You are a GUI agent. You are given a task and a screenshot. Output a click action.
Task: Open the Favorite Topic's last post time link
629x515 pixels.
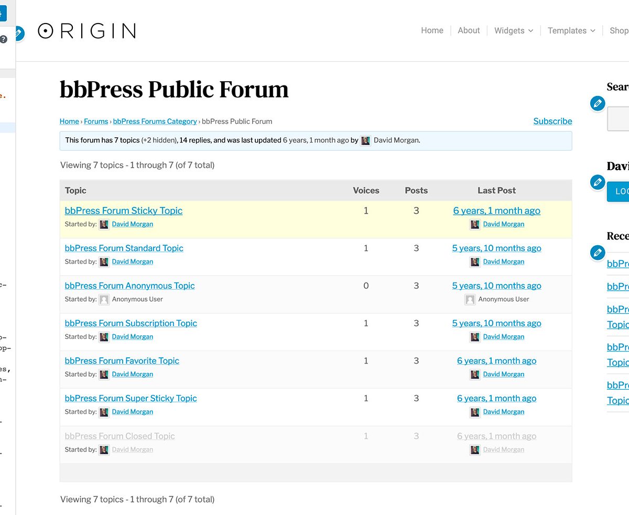click(x=497, y=361)
